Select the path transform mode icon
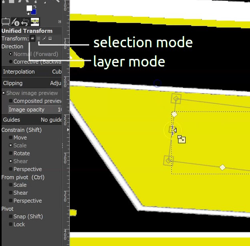This screenshot has height=246, width=250. pyautogui.click(x=44, y=38)
